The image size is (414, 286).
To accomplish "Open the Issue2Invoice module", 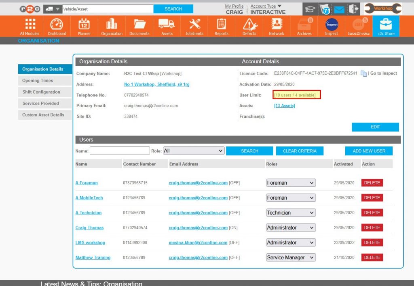I will [358, 26].
